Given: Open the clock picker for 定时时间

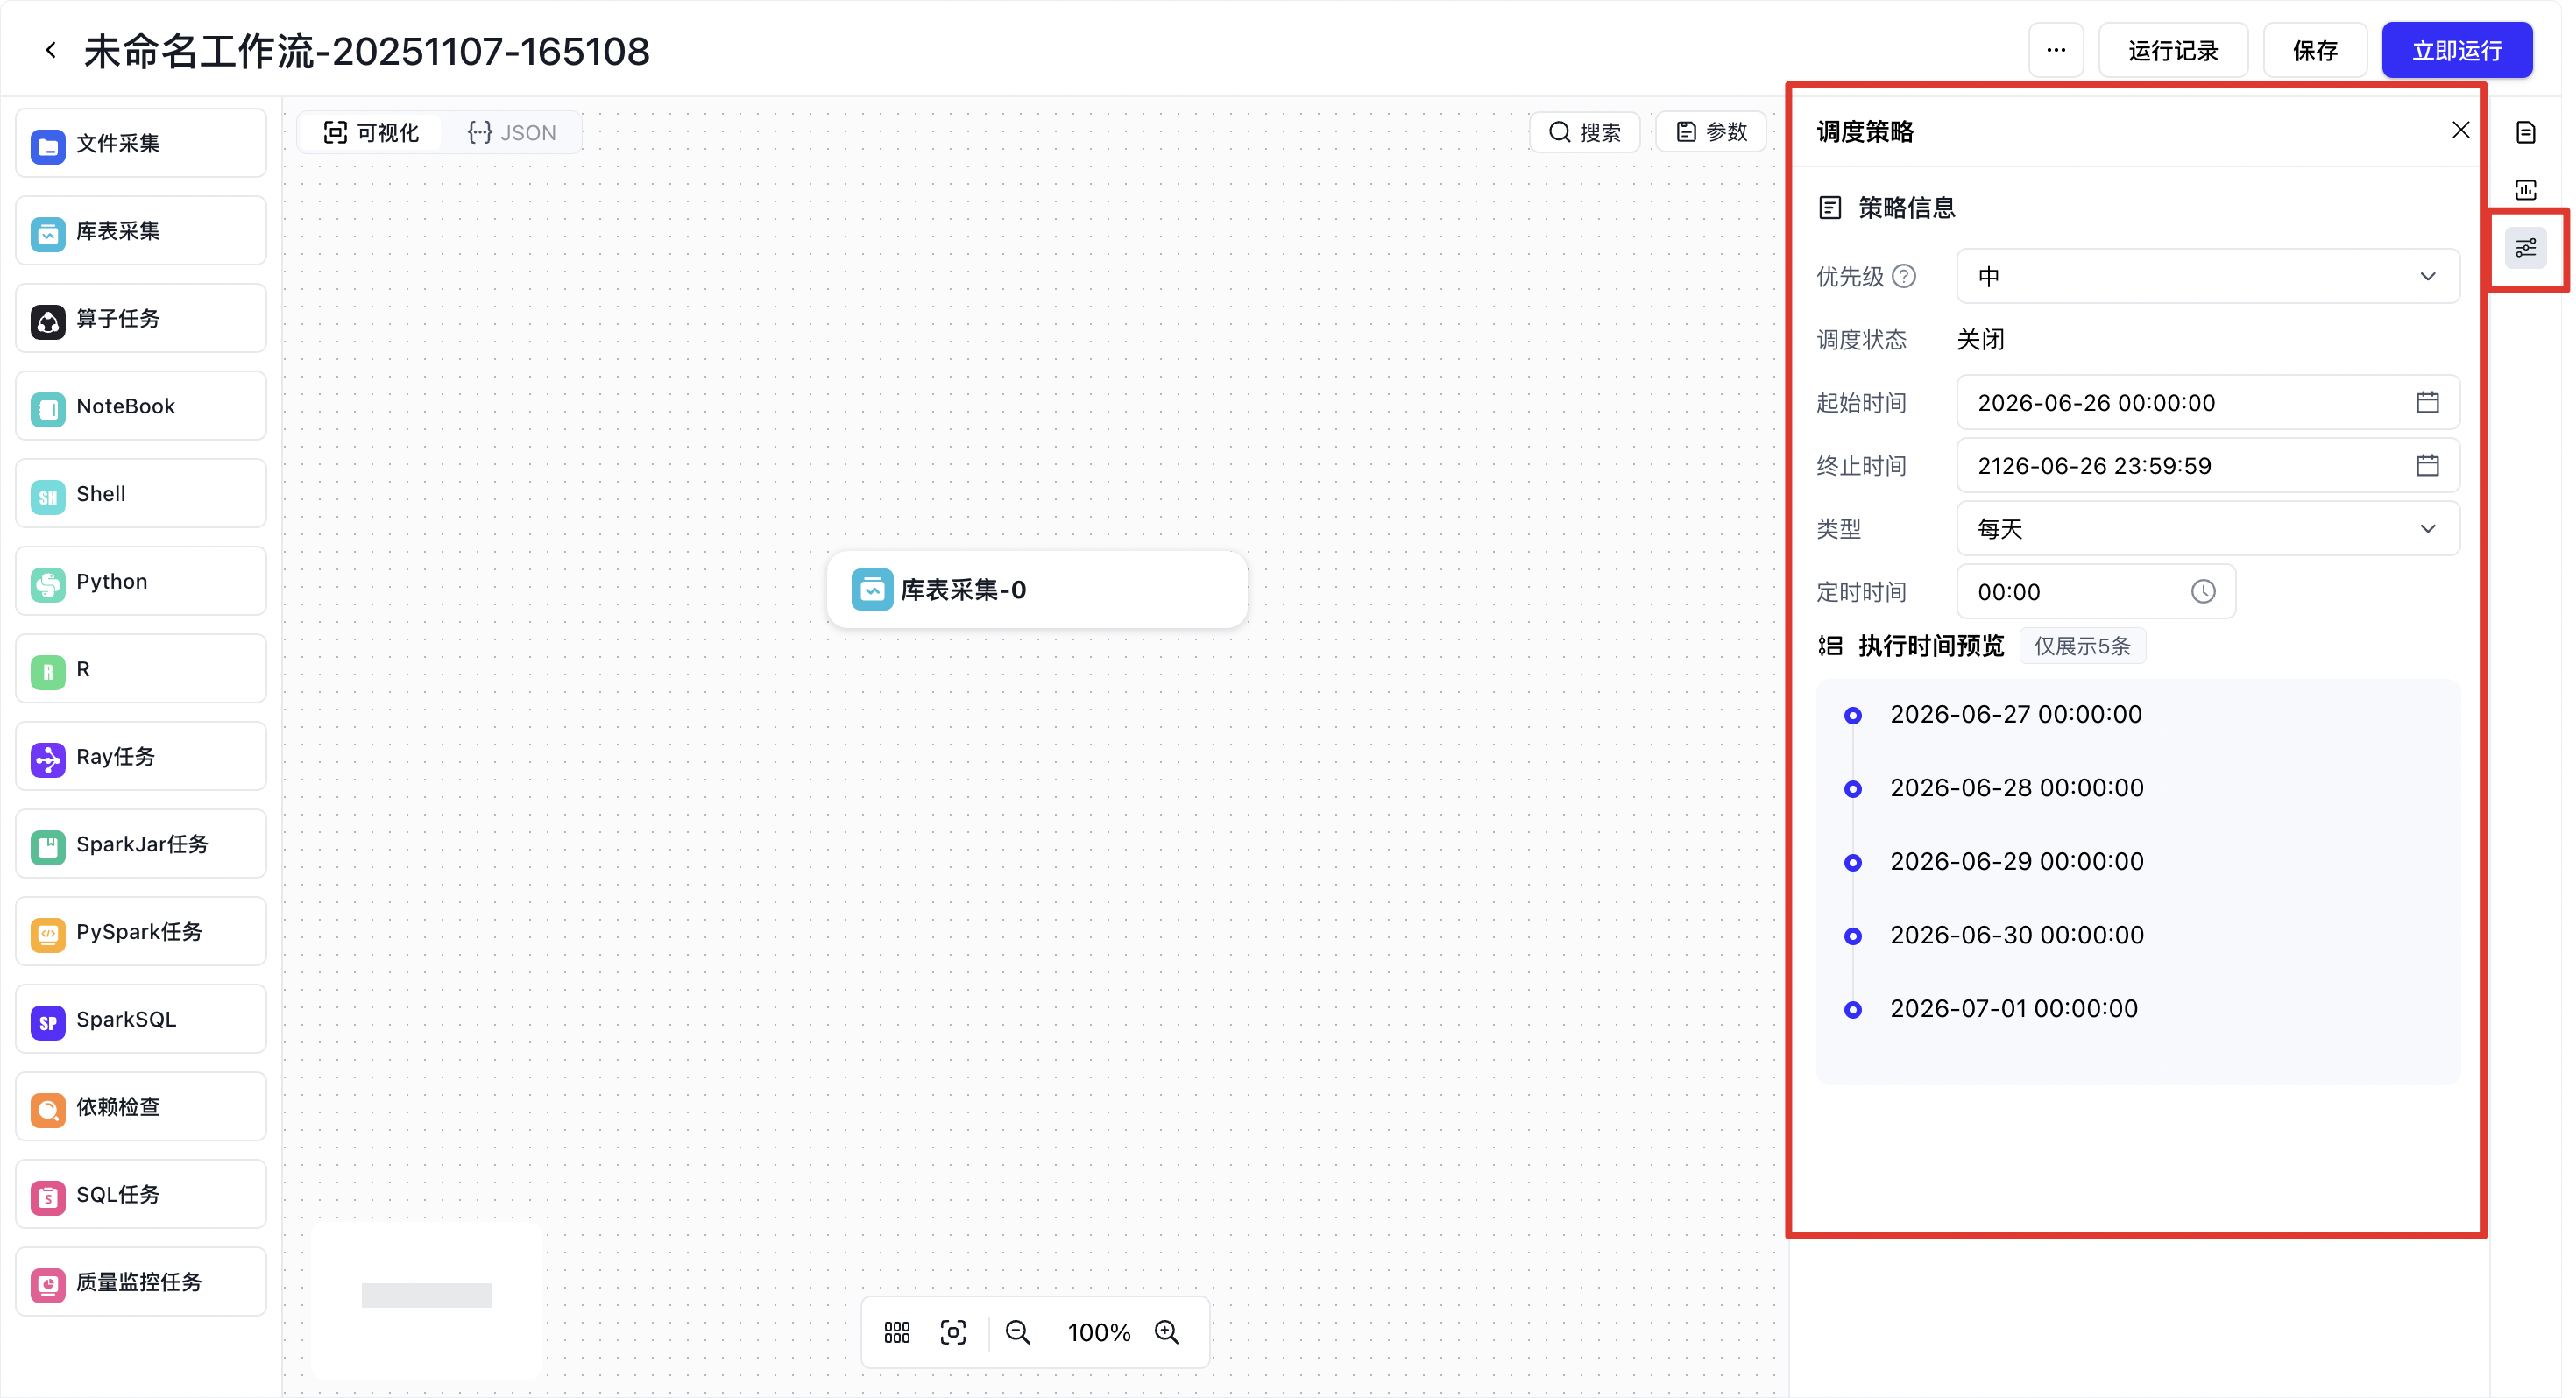Looking at the screenshot, I should 2203,592.
